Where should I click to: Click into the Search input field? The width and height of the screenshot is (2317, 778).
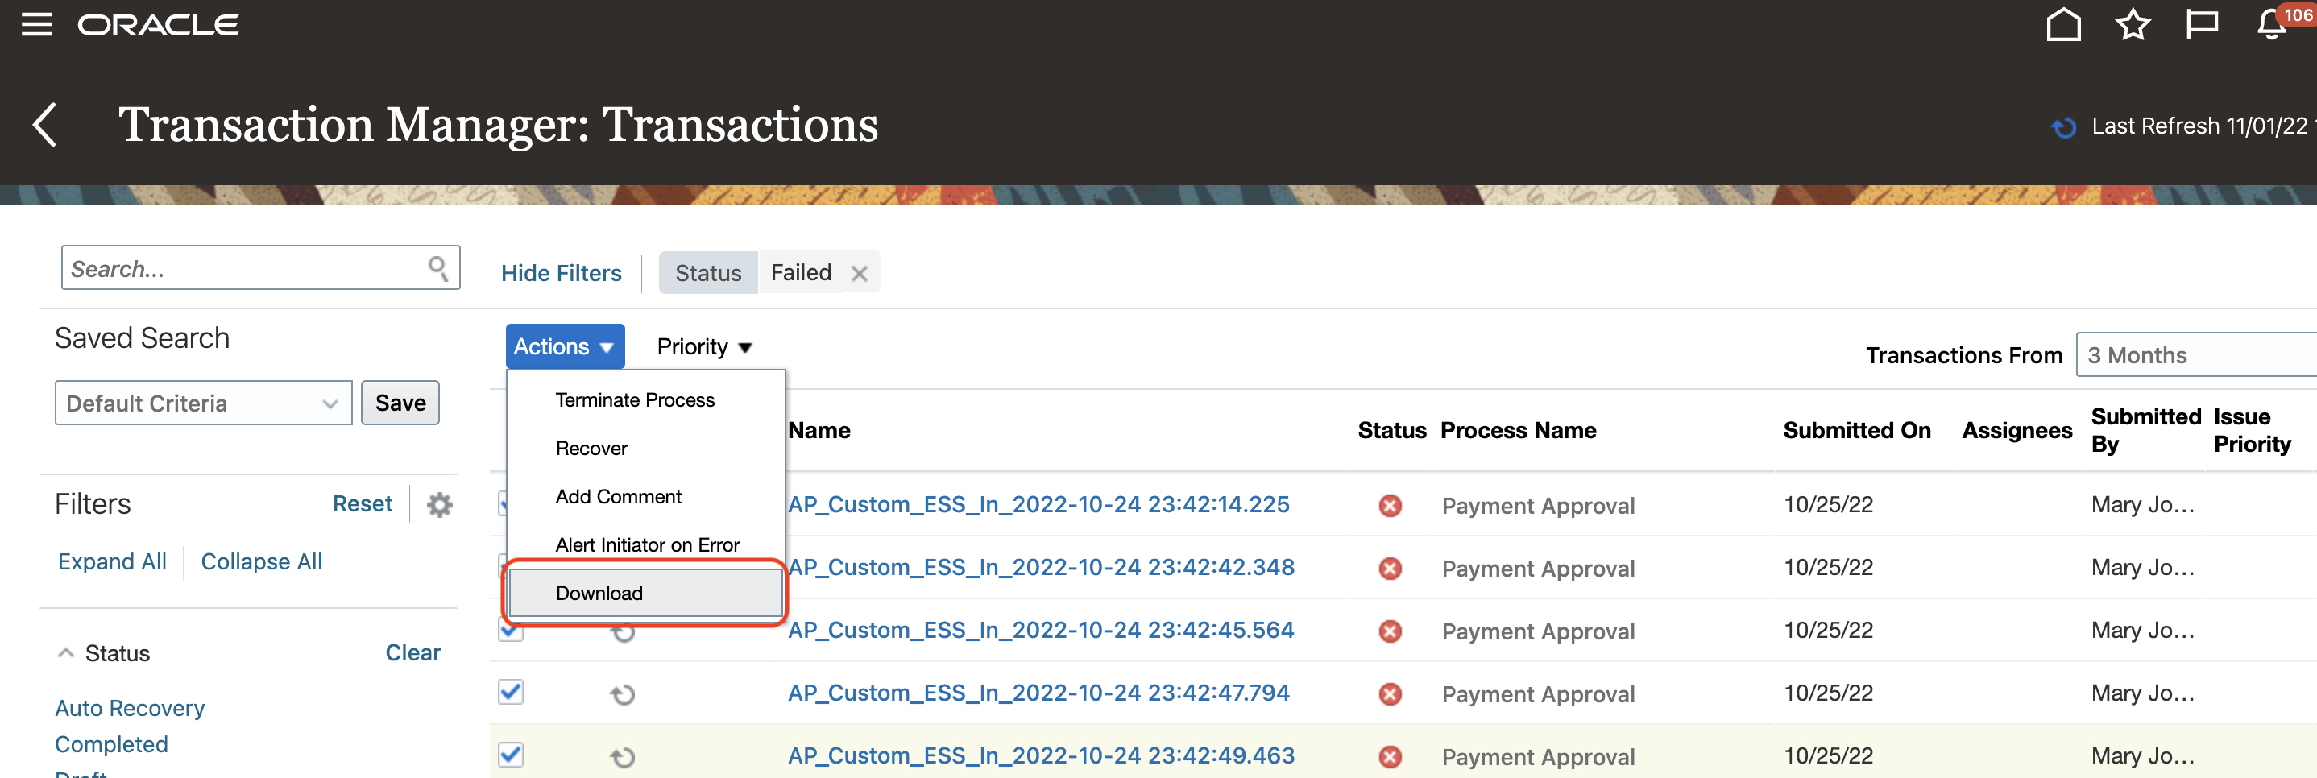(x=242, y=269)
